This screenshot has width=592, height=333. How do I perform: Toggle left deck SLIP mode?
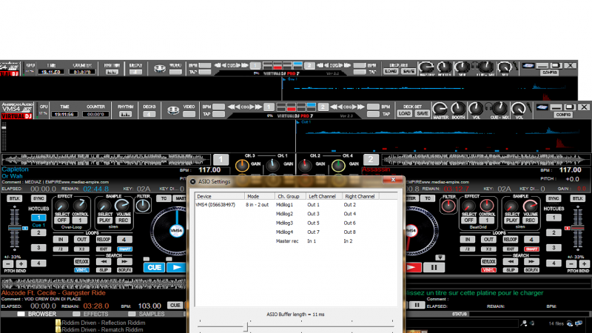(104, 270)
